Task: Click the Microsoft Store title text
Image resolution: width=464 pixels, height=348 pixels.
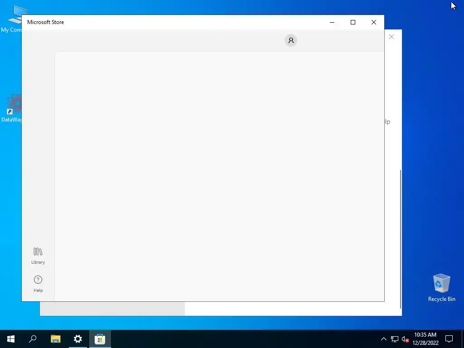Action: [46, 22]
